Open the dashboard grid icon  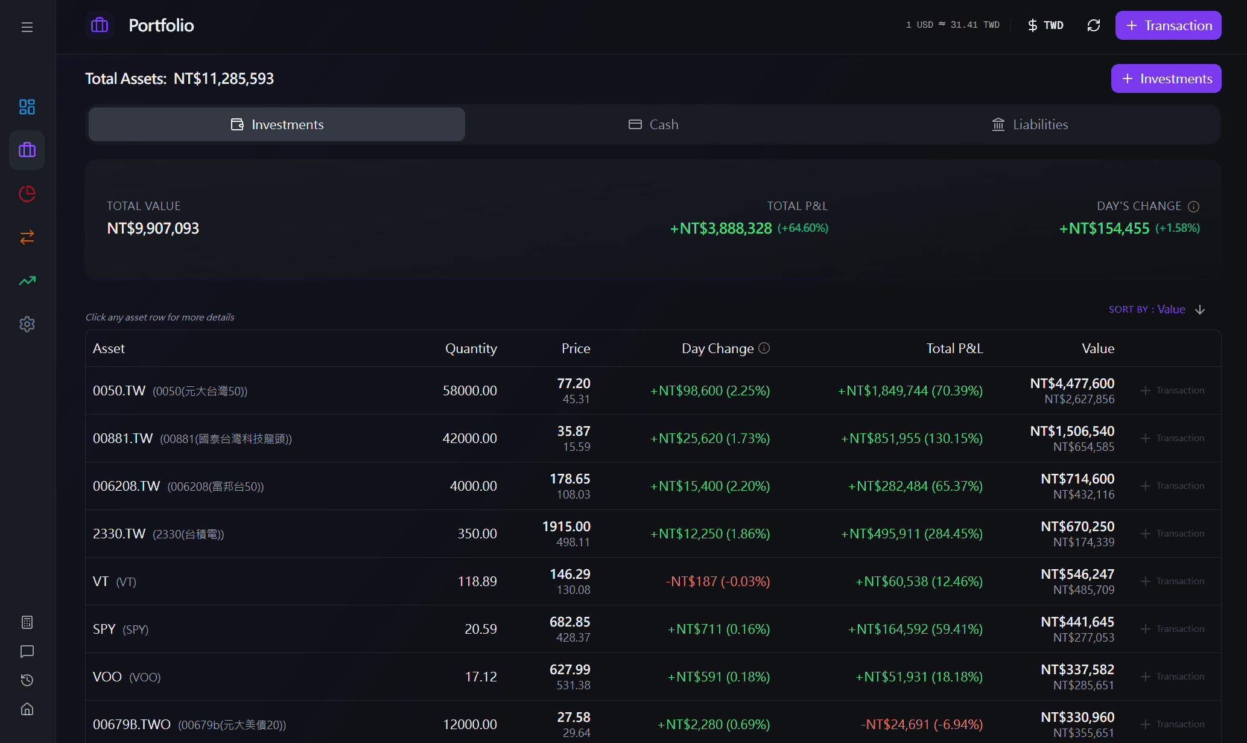[27, 107]
